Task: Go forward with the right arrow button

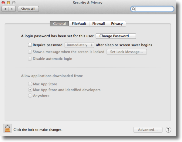Action: click(x=12, y=9)
